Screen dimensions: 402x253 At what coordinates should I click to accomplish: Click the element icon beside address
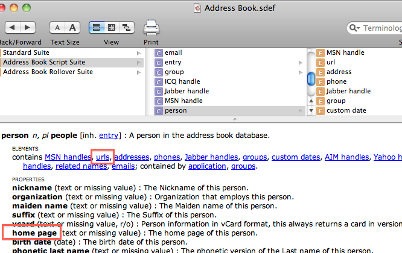click(x=321, y=72)
